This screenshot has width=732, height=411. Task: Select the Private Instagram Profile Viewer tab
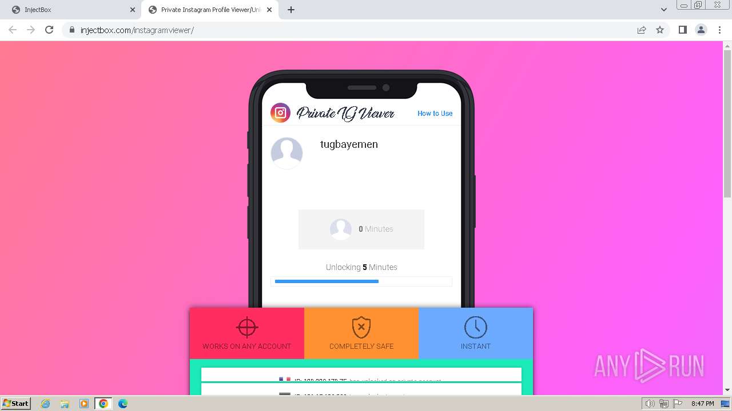pos(210,10)
